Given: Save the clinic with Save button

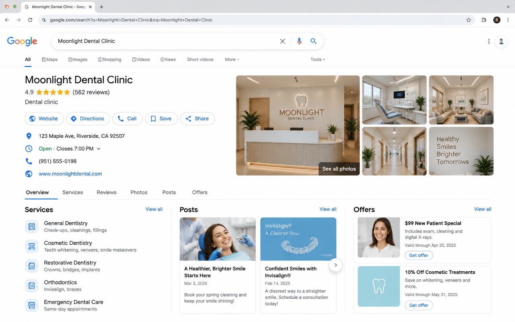Looking at the screenshot, I should pos(161,119).
